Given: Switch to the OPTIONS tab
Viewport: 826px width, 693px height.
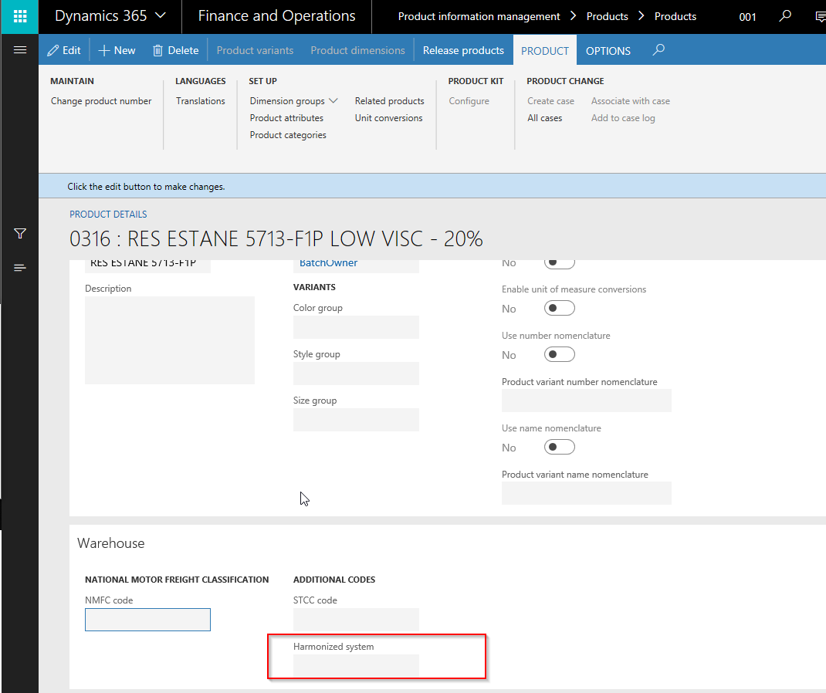Looking at the screenshot, I should (608, 49).
